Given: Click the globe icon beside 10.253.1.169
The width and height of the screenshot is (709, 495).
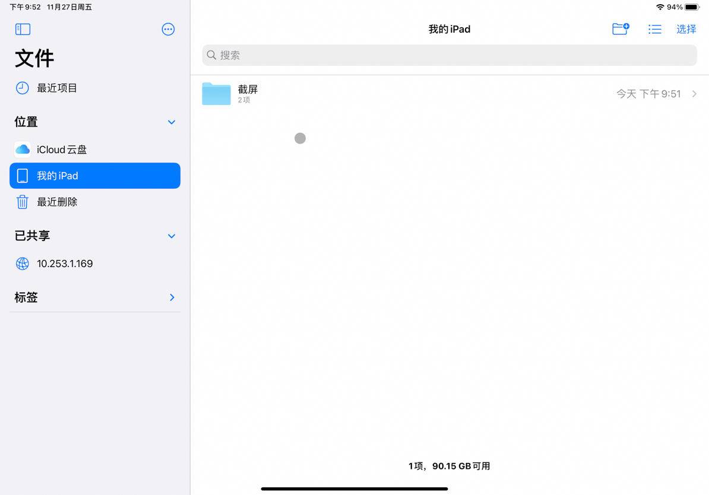Looking at the screenshot, I should pyautogui.click(x=22, y=264).
